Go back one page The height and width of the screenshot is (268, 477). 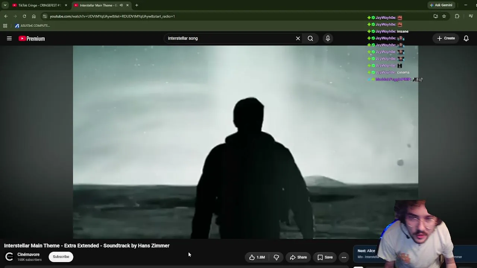[6, 16]
